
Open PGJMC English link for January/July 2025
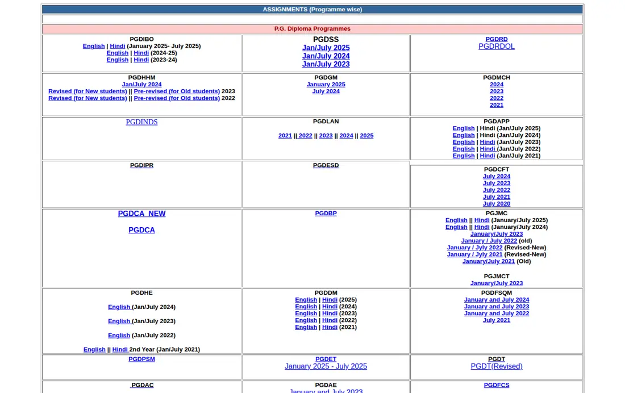[456, 220]
